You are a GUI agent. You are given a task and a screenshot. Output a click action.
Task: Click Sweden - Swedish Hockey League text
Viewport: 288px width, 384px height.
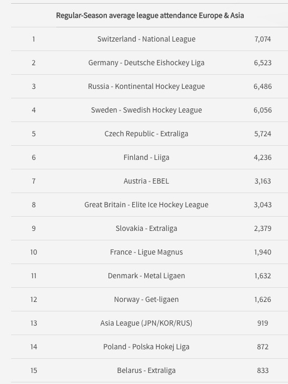(146, 110)
